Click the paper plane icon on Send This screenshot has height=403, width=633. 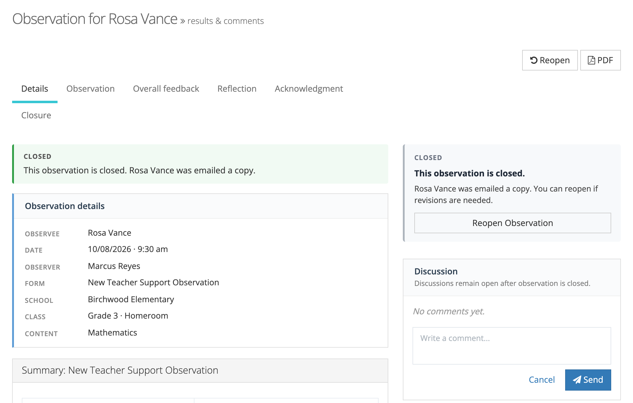(577, 380)
